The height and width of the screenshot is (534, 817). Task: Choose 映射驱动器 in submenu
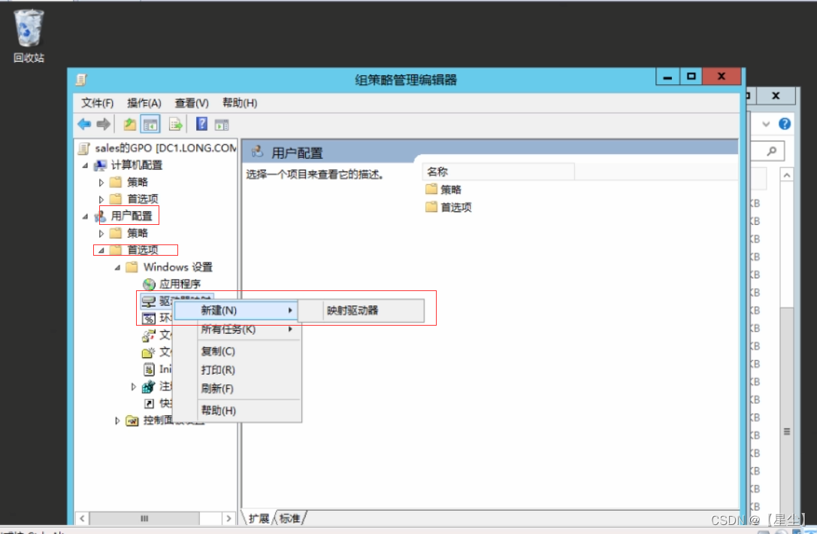(x=362, y=311)
